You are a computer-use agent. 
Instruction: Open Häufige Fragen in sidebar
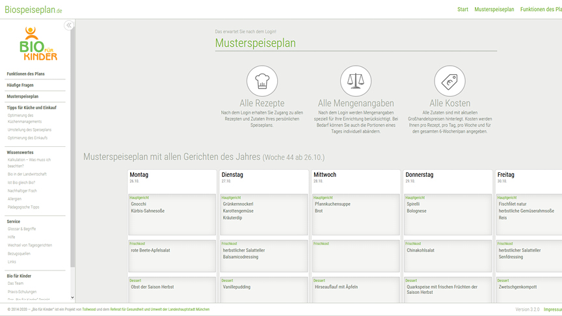(x=20, y=85)
